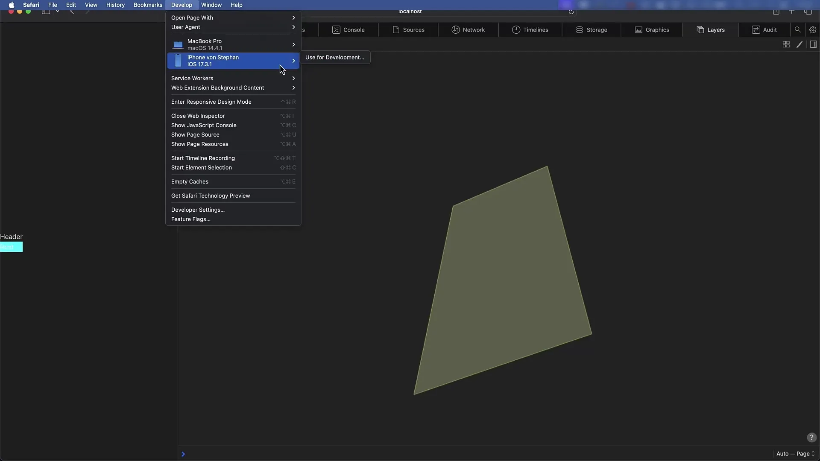Open the Console tab in Web Inspector

pos(348,30)
